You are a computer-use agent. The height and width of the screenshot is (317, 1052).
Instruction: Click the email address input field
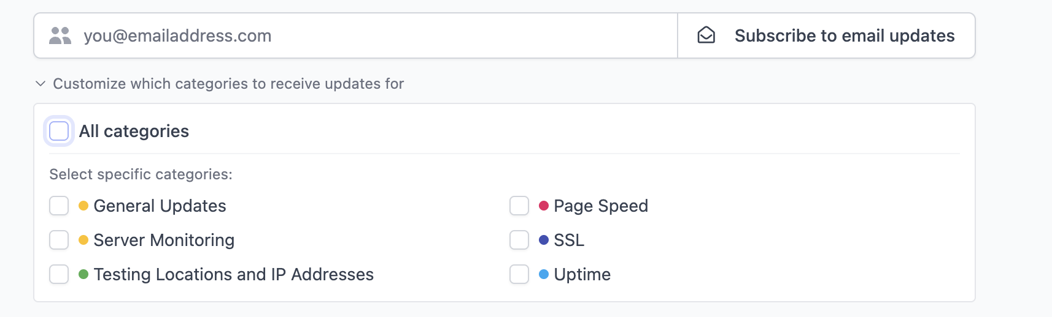click(x=368, y=35)
